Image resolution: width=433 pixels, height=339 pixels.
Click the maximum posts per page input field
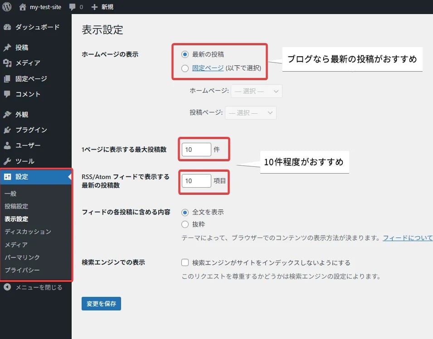pyautogui.click(x=196, y=148)
